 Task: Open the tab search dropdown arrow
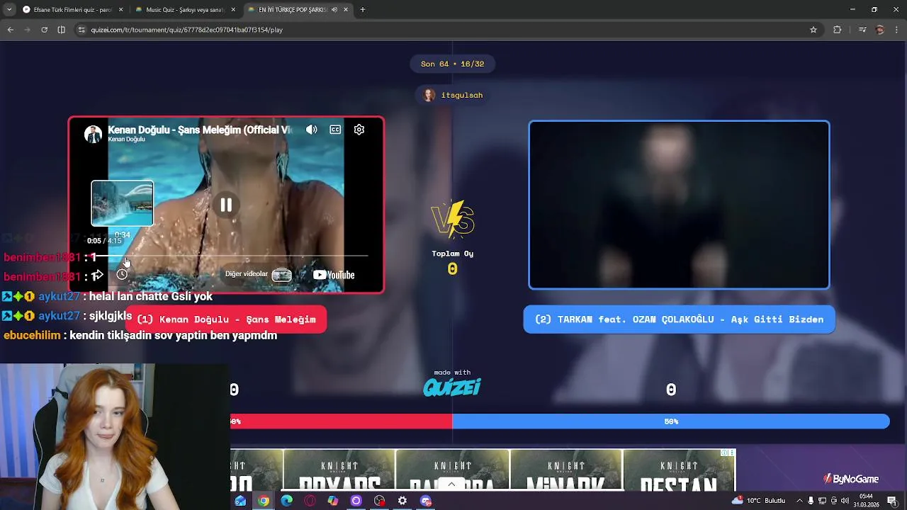(x=9, y=10)
